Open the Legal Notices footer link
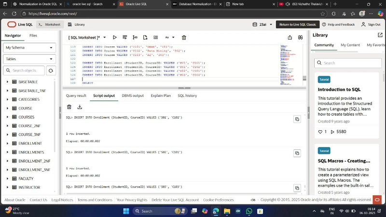This screenshot has height=217, width=386. [x=62, y=200]
